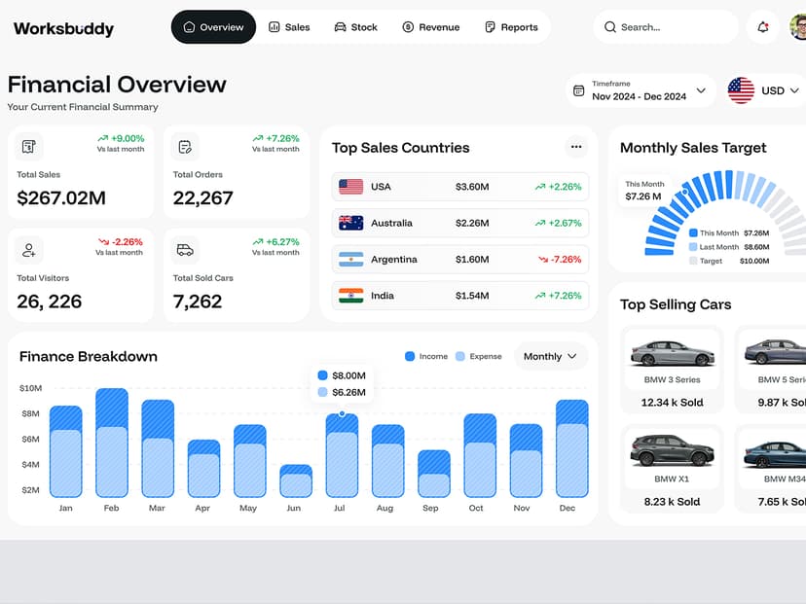806x604 pixels.
Task: Click the February bar in Finance Breakdown
Action: 112,443
